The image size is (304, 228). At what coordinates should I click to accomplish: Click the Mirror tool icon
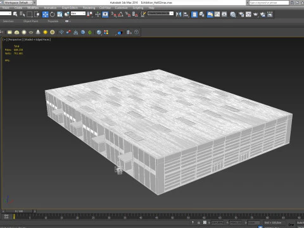pos(179,15)
